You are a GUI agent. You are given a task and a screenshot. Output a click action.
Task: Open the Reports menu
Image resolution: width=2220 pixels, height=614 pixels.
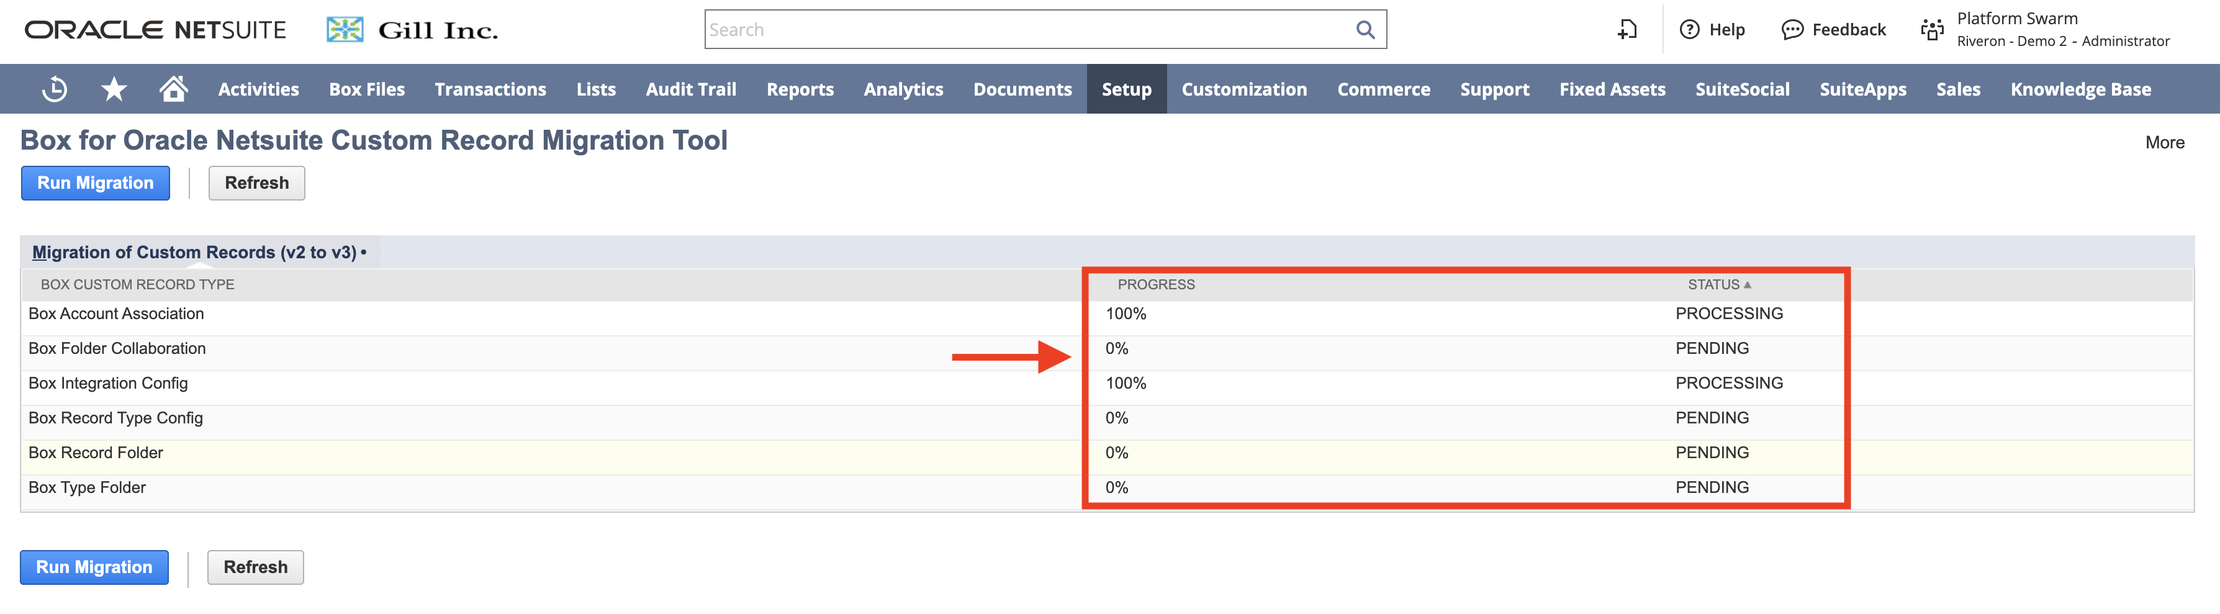point(800,89)
